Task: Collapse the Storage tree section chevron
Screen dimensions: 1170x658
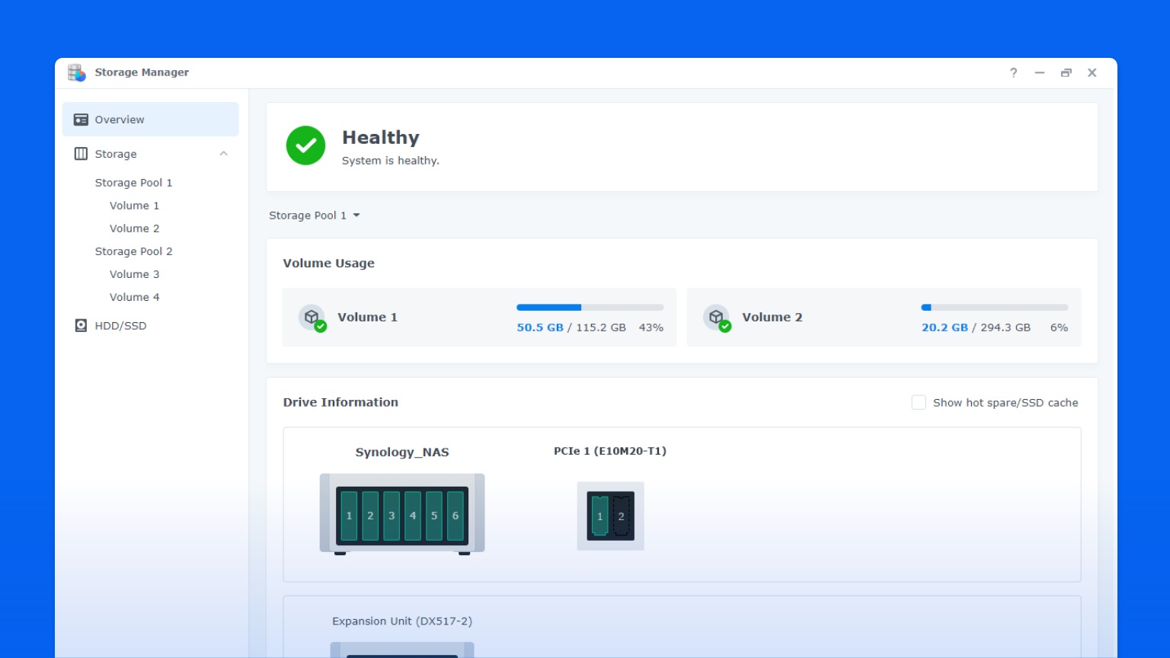Action: 224,154
